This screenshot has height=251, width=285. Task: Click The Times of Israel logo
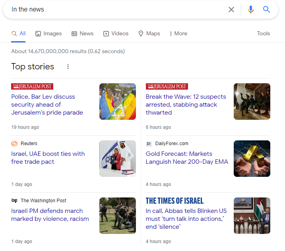point(174,201)
